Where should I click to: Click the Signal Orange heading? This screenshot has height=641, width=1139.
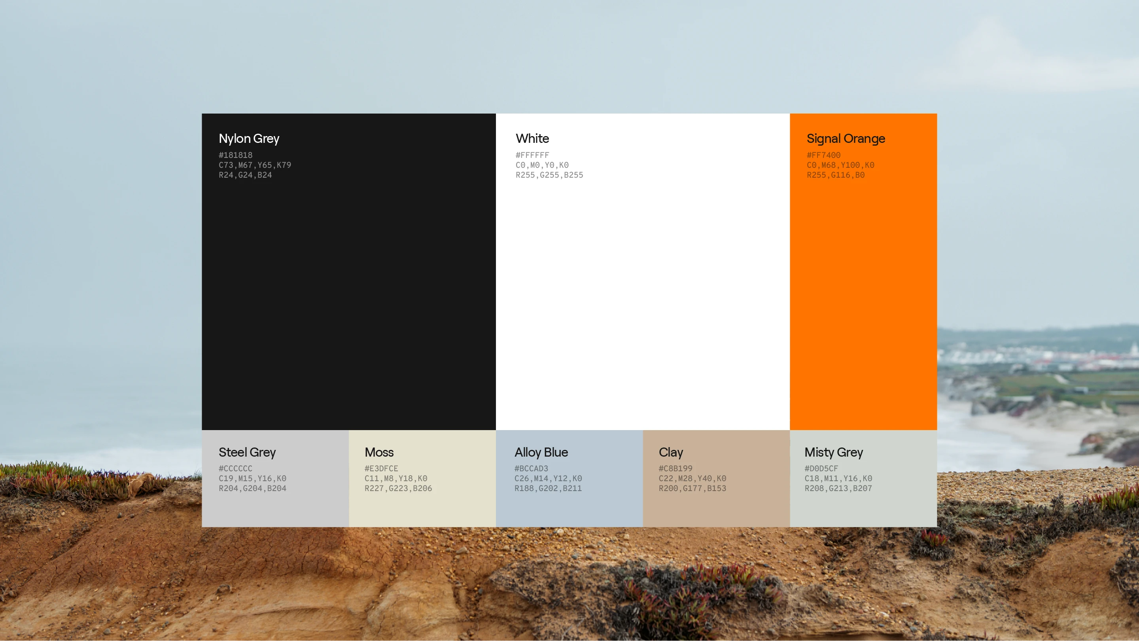pyautogui.click(x=846, y=138)
